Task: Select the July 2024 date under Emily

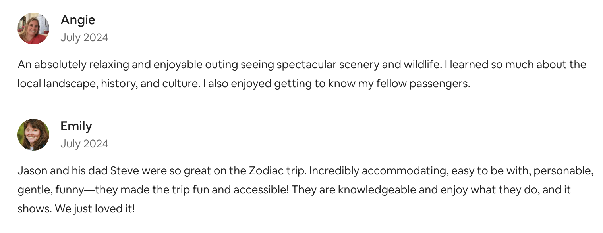Action: (x=84, y=144)
